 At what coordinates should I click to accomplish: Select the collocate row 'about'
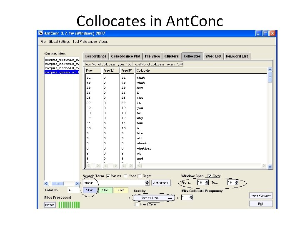[x=142, y=143]
